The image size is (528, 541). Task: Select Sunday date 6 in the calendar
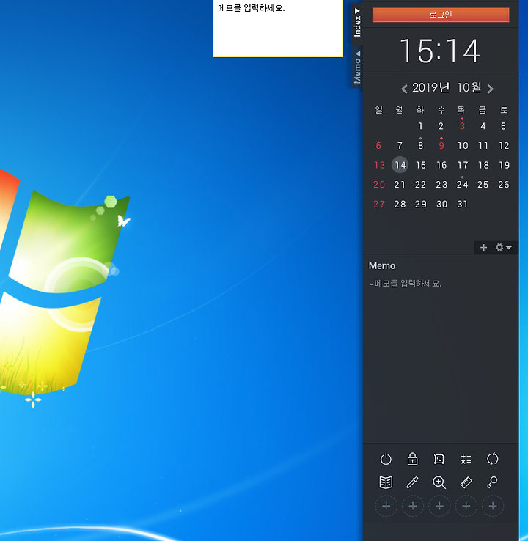(378, 146)
